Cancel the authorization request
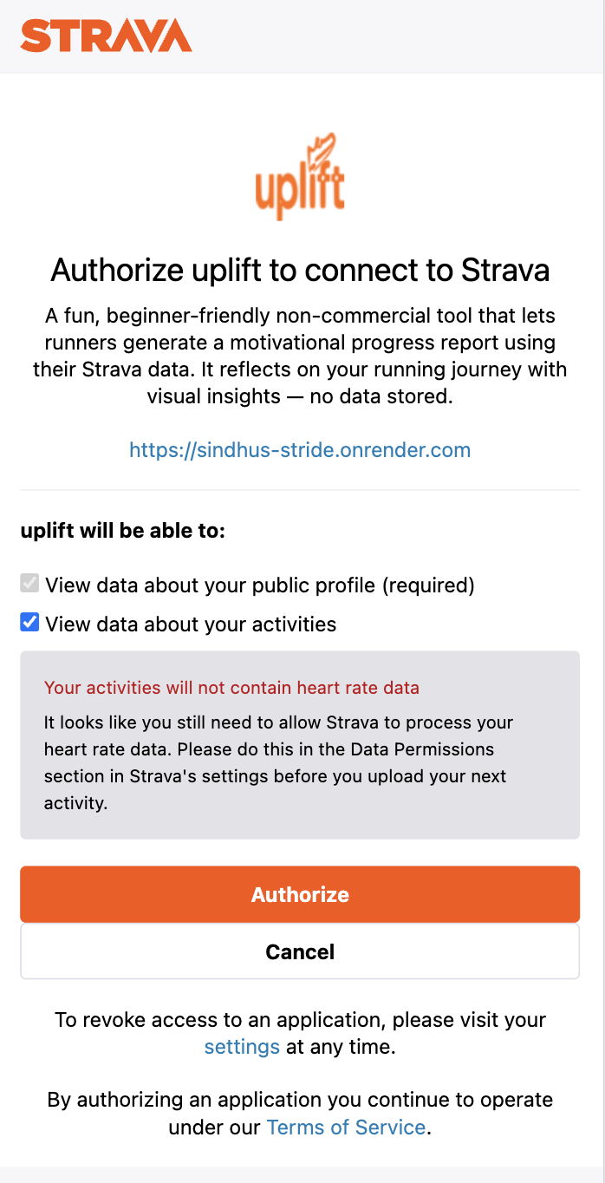 click(300, 951)
